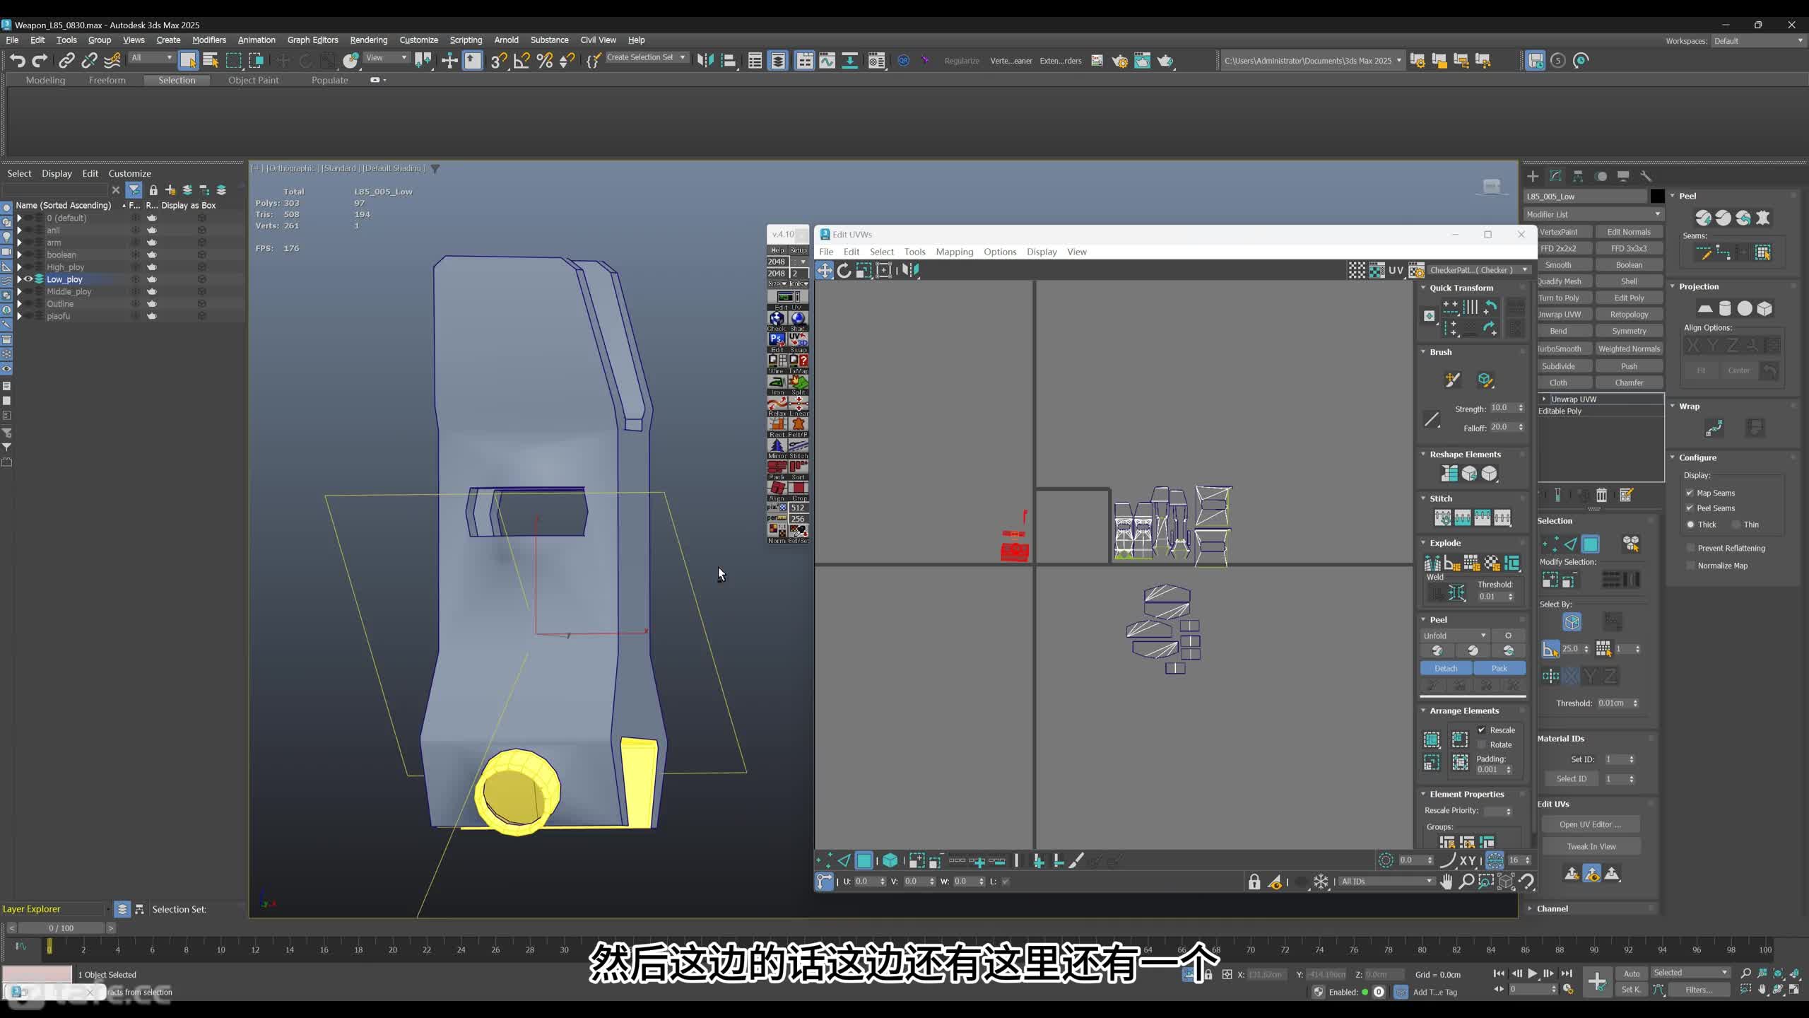The height and width of the screenshot is (1018, 1809).
Task: Select polygon sub-object mode in UV editor bottom bar
Action: pyautogui.click(x=864, y=860)
